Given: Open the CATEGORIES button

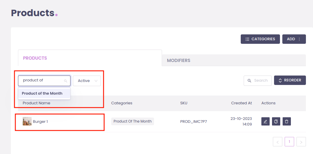Looking at the screenshot, I should (x=260, y=39).
